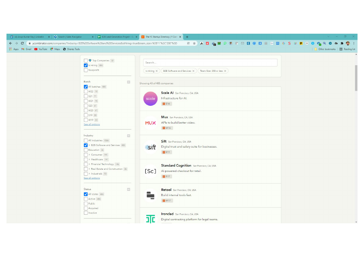
Task: Switch to the LinkedIn tab
Action: (29, 37)
